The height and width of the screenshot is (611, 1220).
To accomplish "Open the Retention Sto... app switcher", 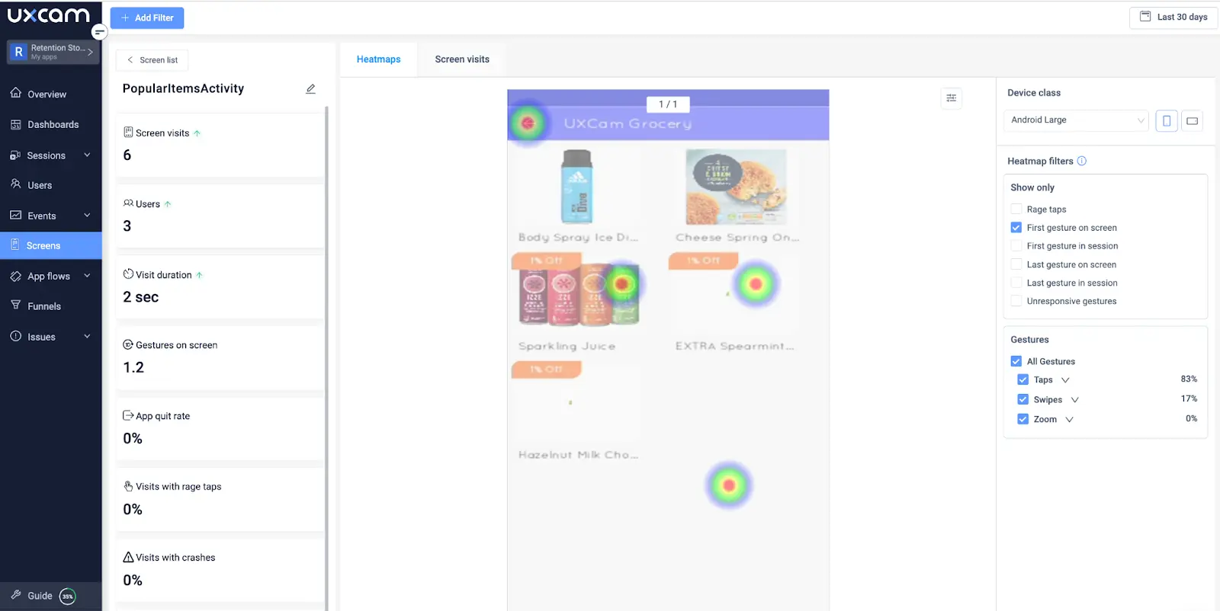I will 53,52.
